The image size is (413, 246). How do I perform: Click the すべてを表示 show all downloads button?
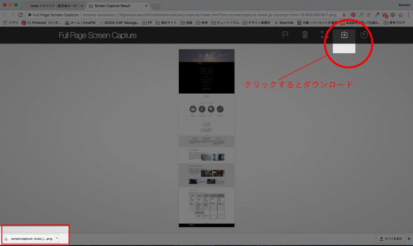[390, 239]
